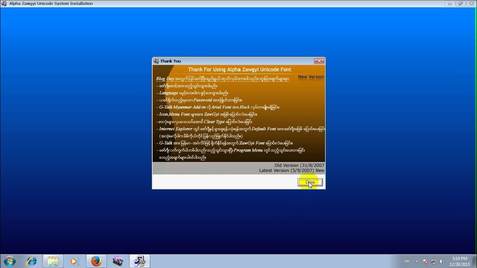Click the 'G-Talk Myanmar Add-in' line

218,107
